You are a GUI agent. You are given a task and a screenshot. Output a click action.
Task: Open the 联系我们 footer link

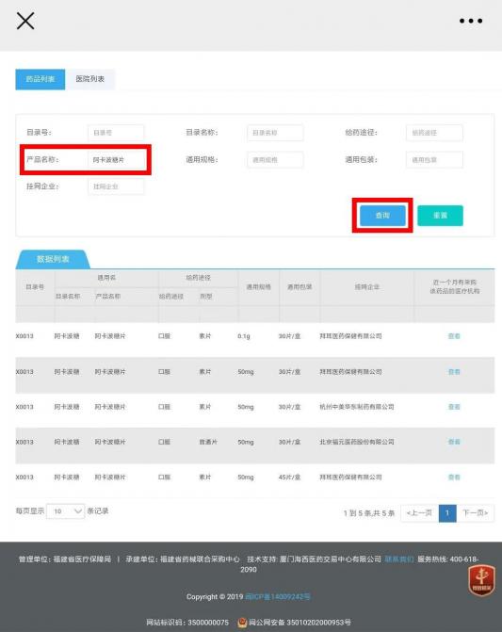[398, 559]
